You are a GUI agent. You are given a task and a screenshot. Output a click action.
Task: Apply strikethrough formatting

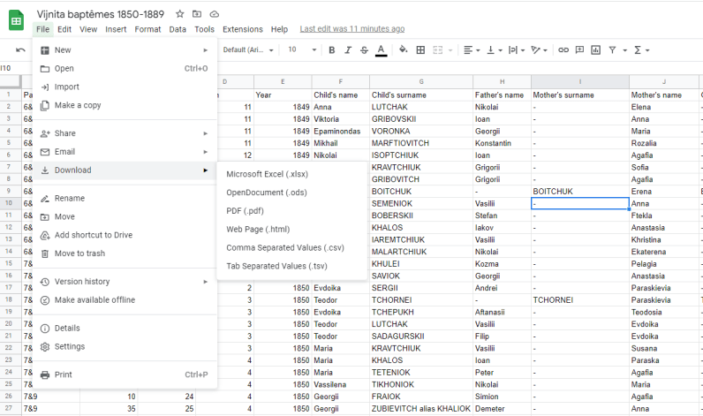click(x=364, y=49)
